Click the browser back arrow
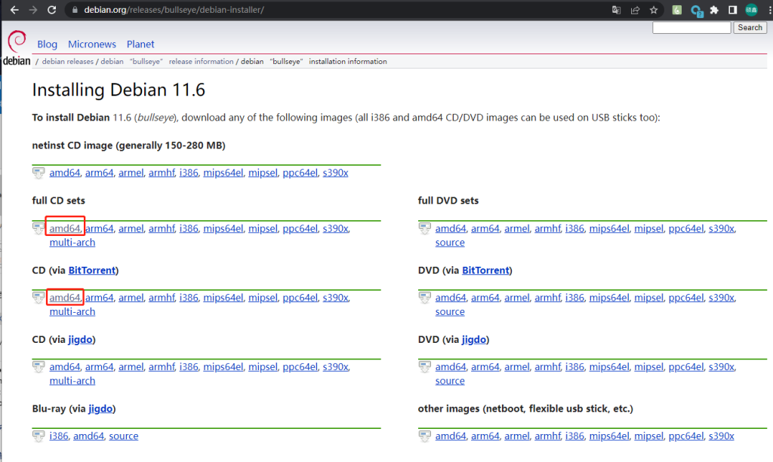 pos(14,11)
